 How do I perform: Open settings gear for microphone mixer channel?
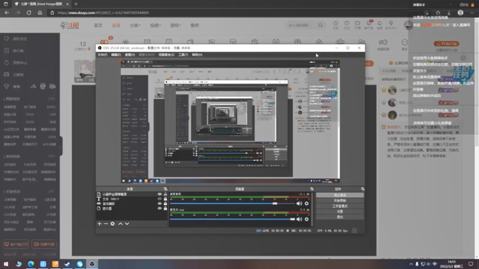pos(307,219)
